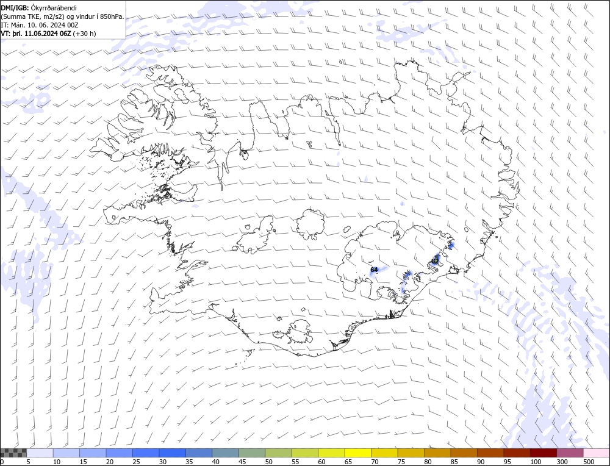
Task: Select the 80–85 orange legend swatch
Action: [437, 453]
